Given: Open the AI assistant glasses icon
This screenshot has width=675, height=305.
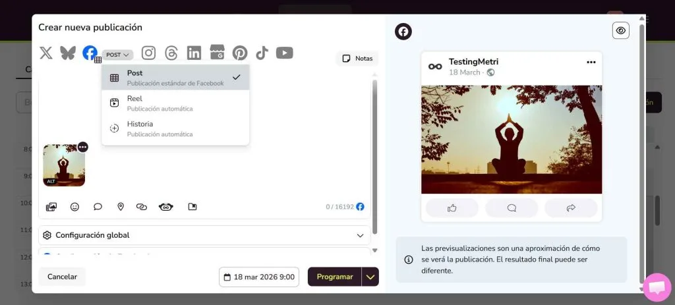Looking at the screenshot, I should pos(165,207).
